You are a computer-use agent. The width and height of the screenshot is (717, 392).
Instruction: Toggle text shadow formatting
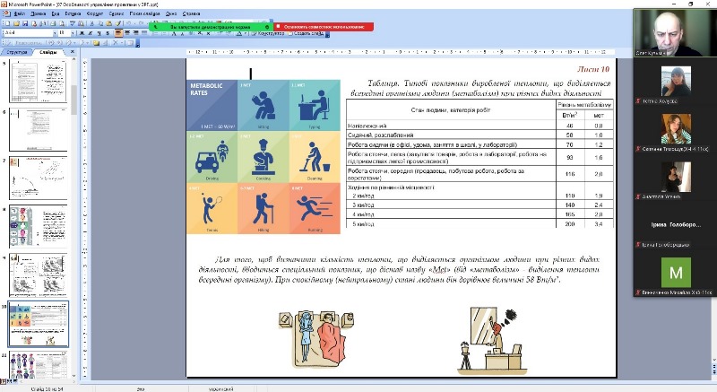(x=108, y=33)
